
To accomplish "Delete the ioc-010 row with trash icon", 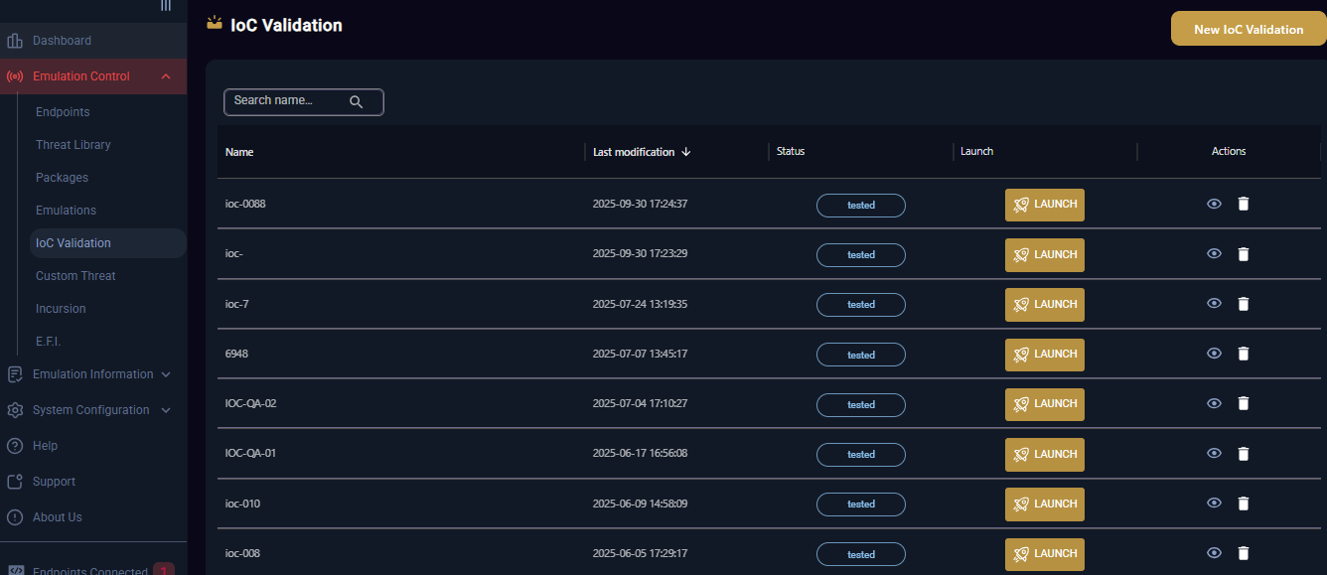I will click(1243, 503).
